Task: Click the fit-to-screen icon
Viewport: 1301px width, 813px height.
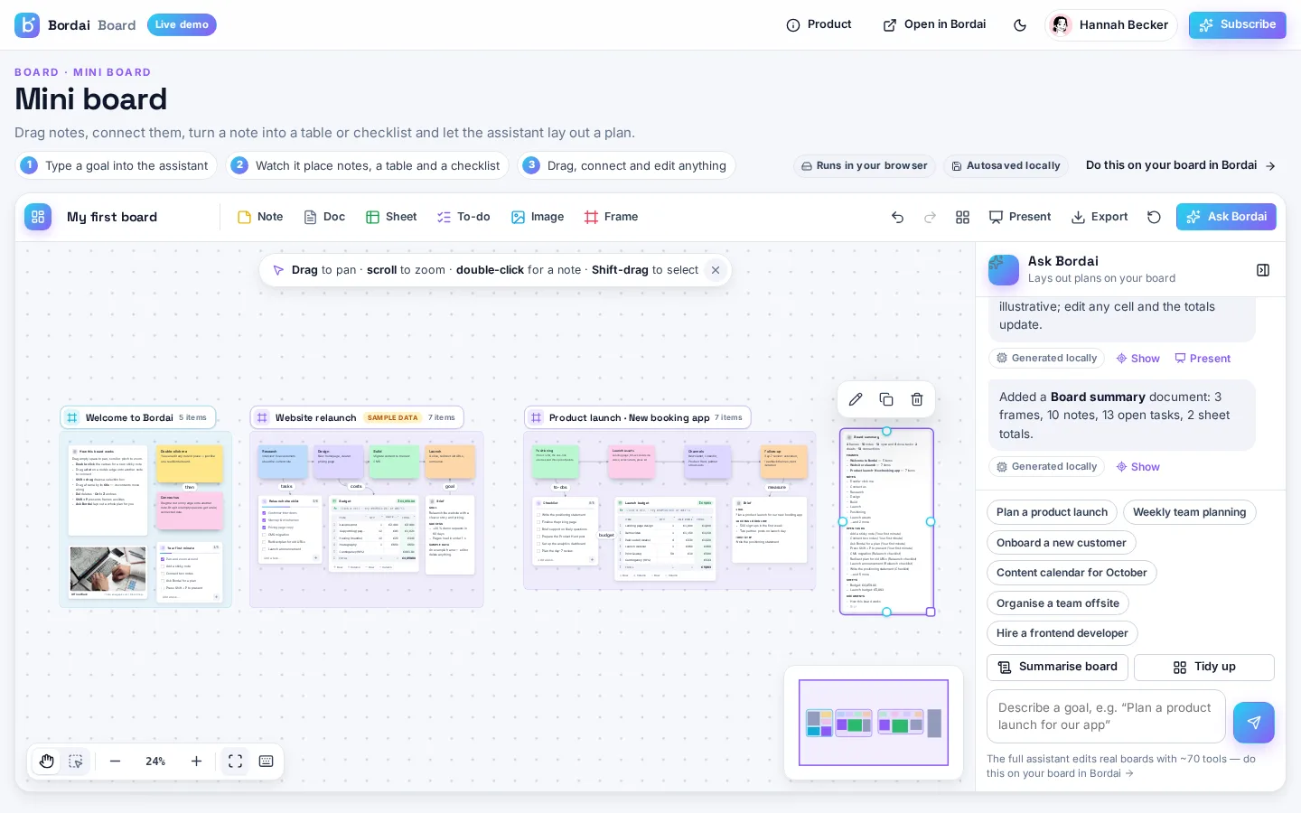Action: [x=235, y=762]
